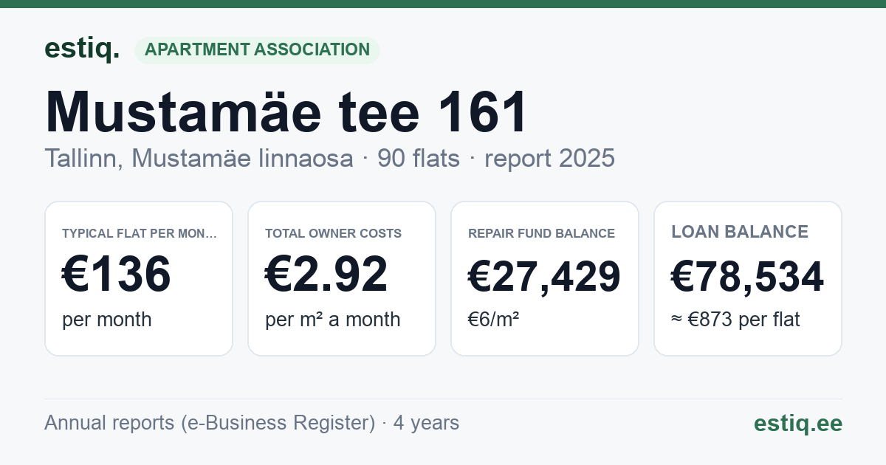Click the subtitle starting with Tallinn, Mustamäe linnaosa
The image size is (886, 465).
click(x=329, y=158)
